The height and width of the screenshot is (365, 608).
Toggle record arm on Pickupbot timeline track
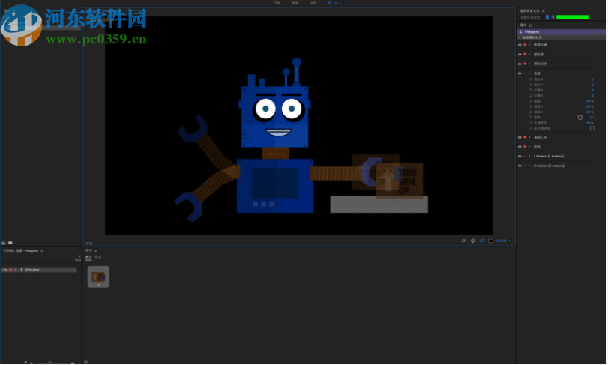pos(10,270)
